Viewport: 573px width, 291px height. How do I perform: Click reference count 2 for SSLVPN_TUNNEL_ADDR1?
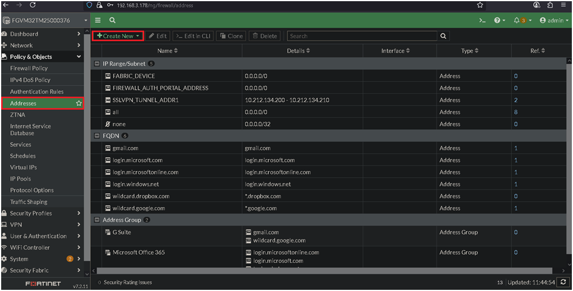(516, 100)
